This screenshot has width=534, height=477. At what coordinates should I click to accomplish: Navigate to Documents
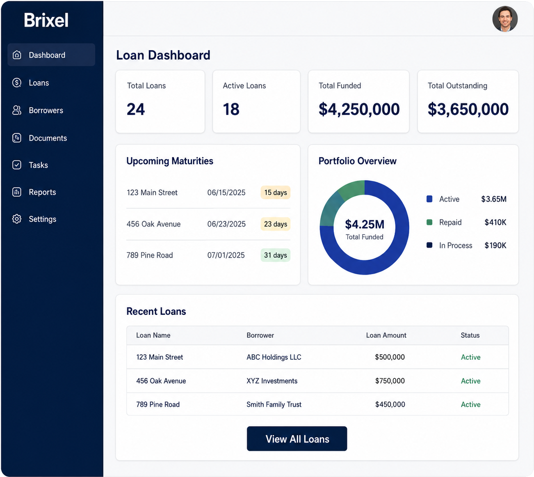click(x=48, y=138)
